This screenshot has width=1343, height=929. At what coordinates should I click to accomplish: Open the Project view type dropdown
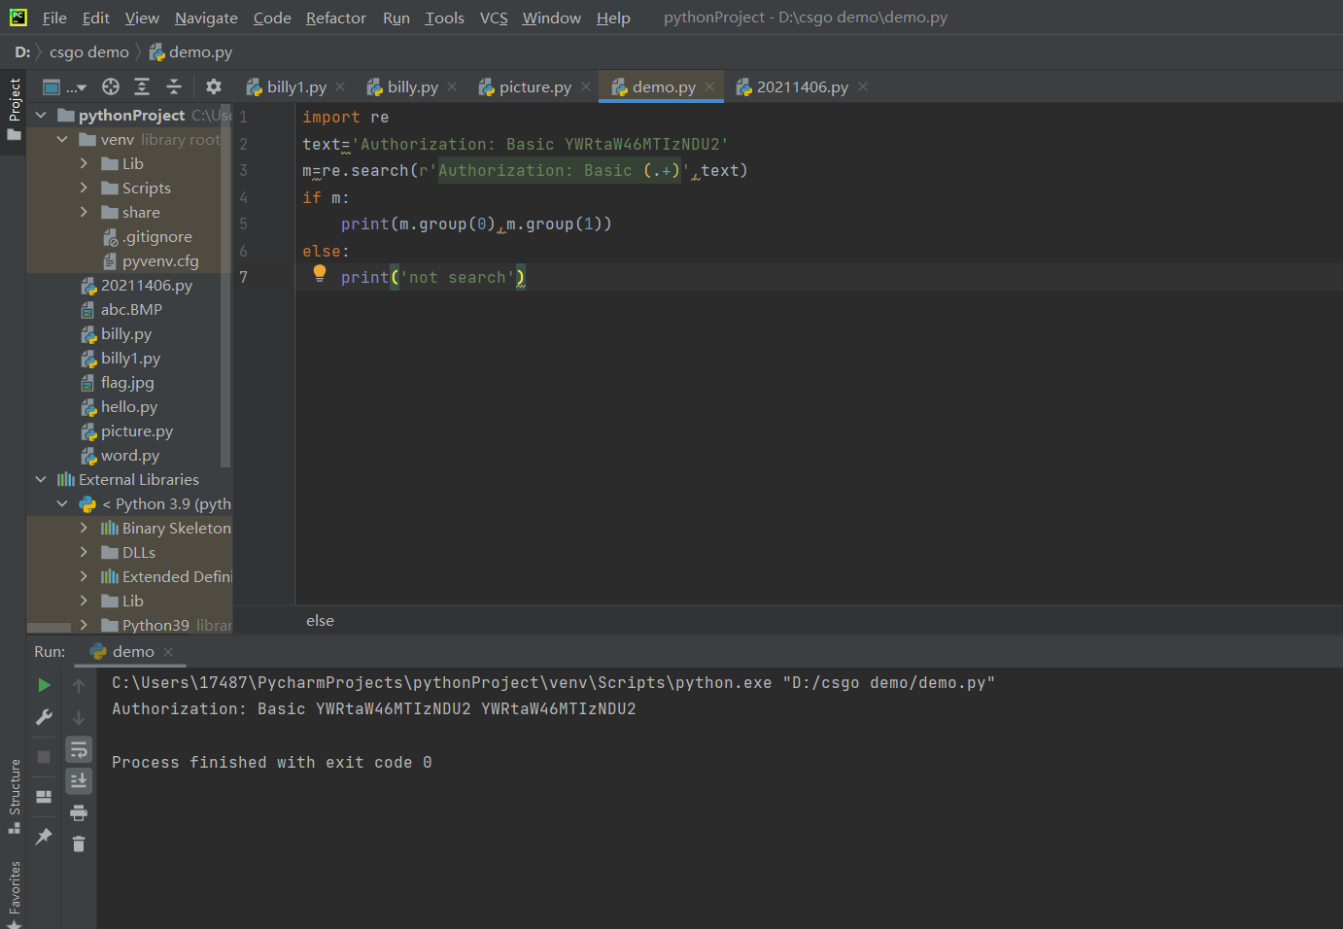coord(64,86)
